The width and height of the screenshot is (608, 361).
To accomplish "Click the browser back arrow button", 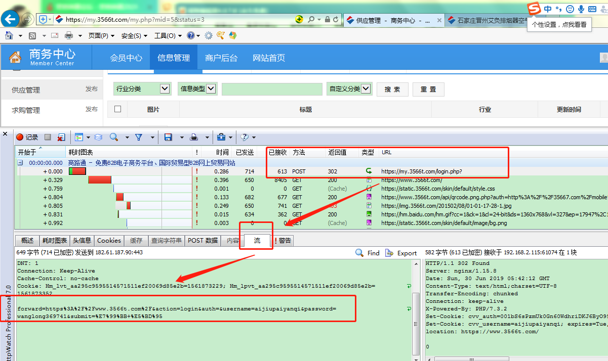I will (10, 19).
